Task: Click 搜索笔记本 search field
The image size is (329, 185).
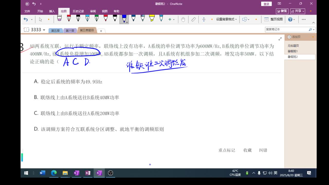Action: tap(287, 30)
